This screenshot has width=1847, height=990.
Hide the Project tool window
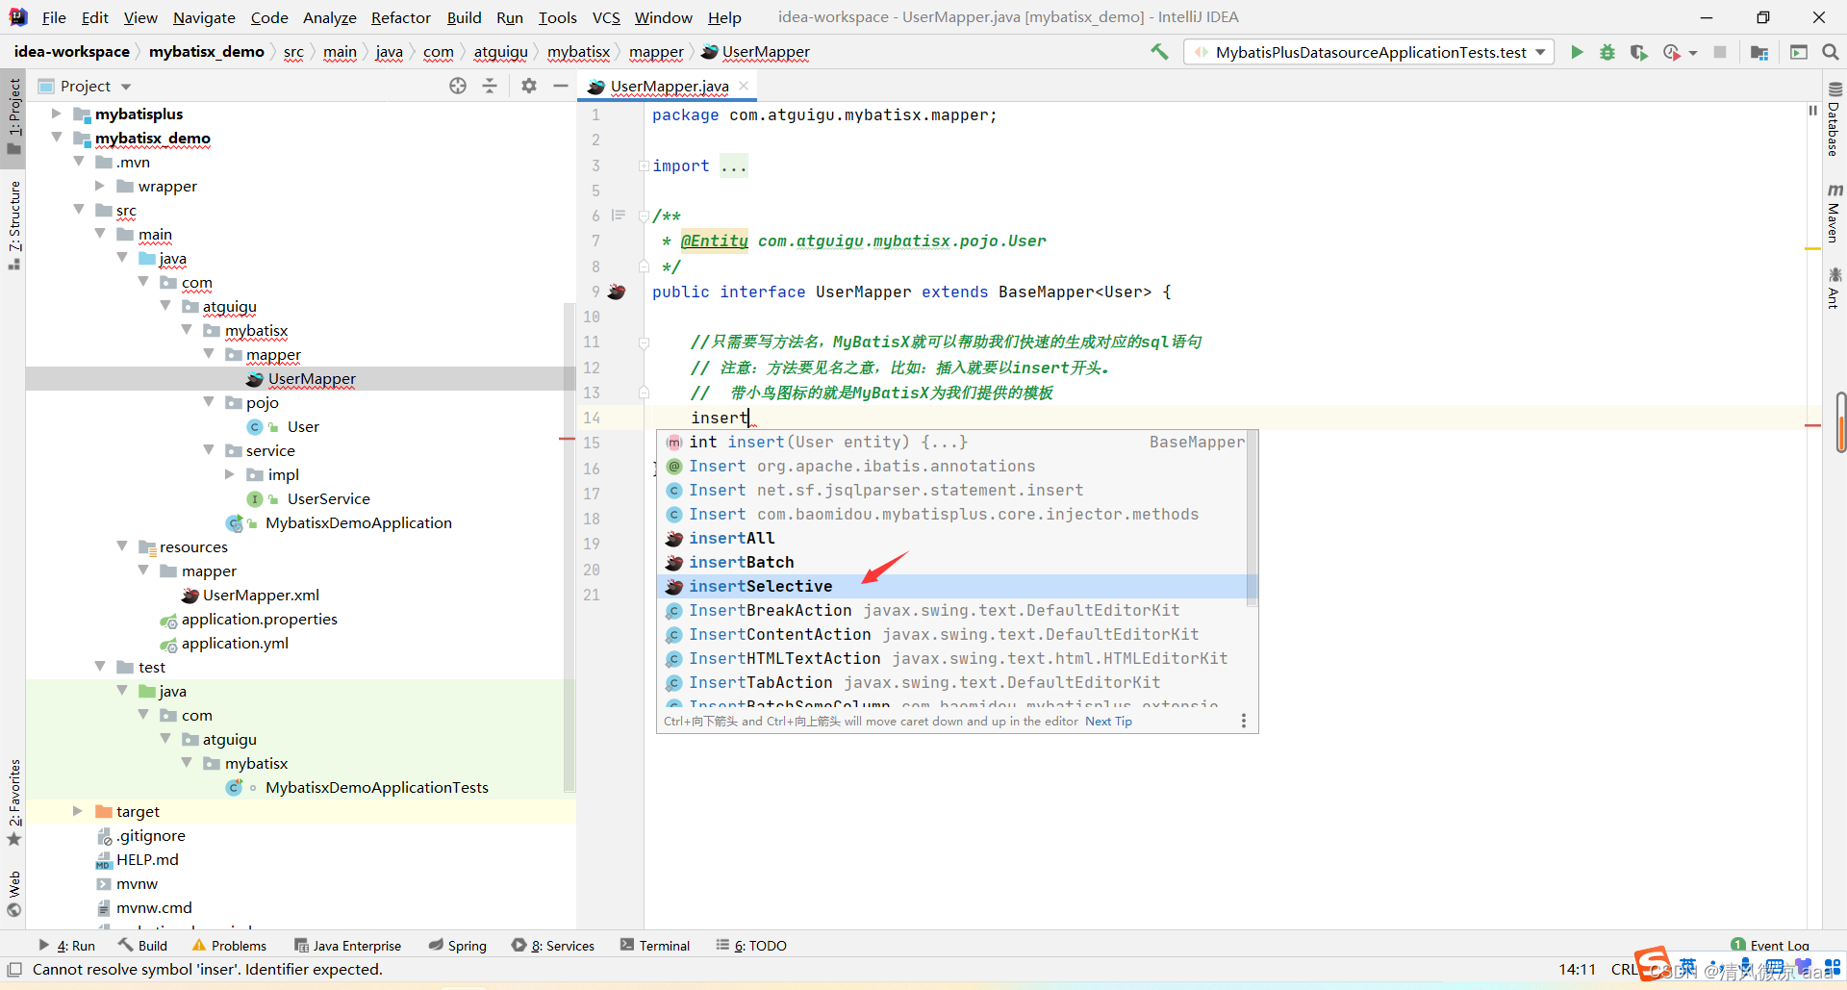pyautogui.click(x=561, y=86)
